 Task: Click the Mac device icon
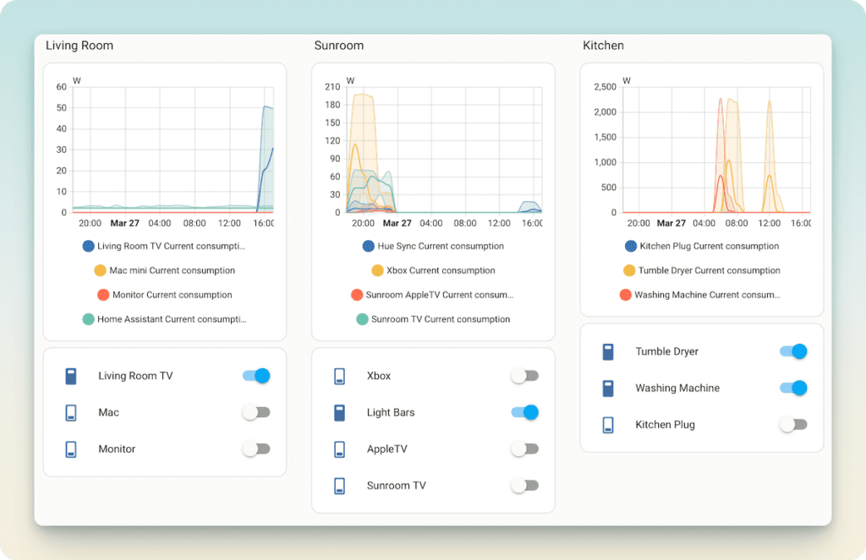pyautogui.click(x=71, y=413)
